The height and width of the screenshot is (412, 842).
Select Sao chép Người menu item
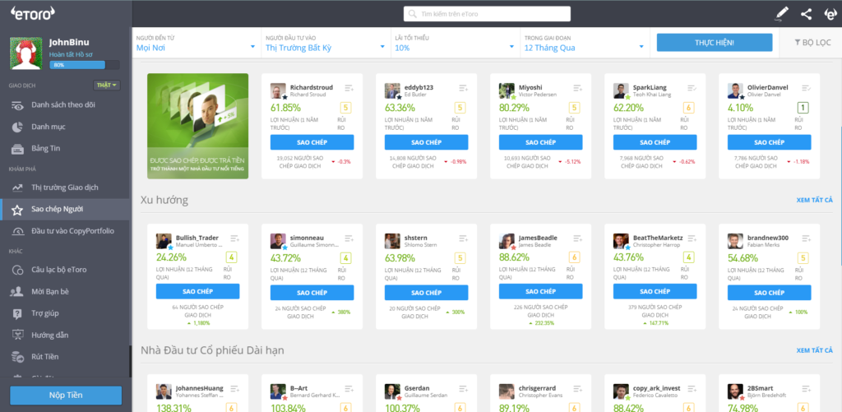click(x=64, y=209)
